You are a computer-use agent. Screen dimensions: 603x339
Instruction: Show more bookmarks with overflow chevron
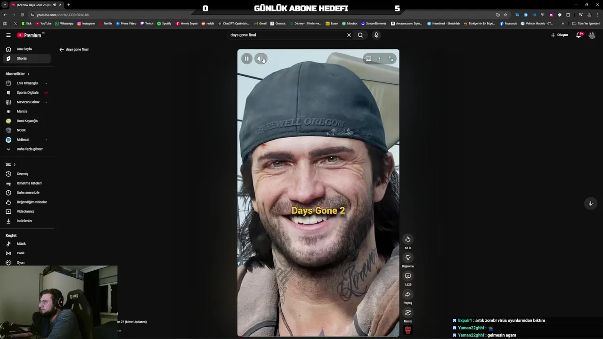click(x=563, y=23)
